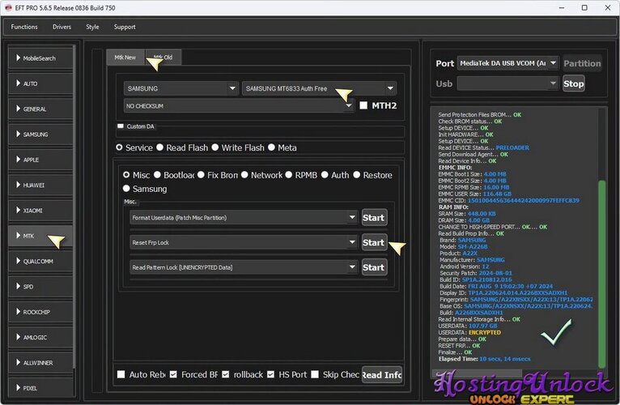This screenshot has height=405, width=620.
Task: Start the Format Userdata operation
Action: tap(374, 217)
